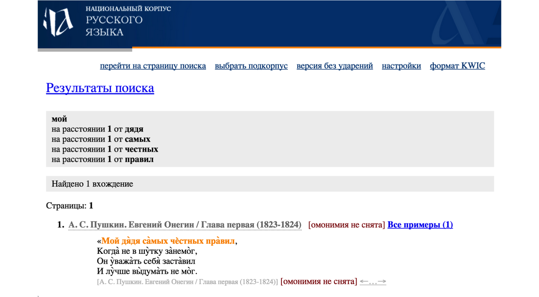Go to перейти на страницу поиска
The image size is (539, 297).
[x=153, y=66]
